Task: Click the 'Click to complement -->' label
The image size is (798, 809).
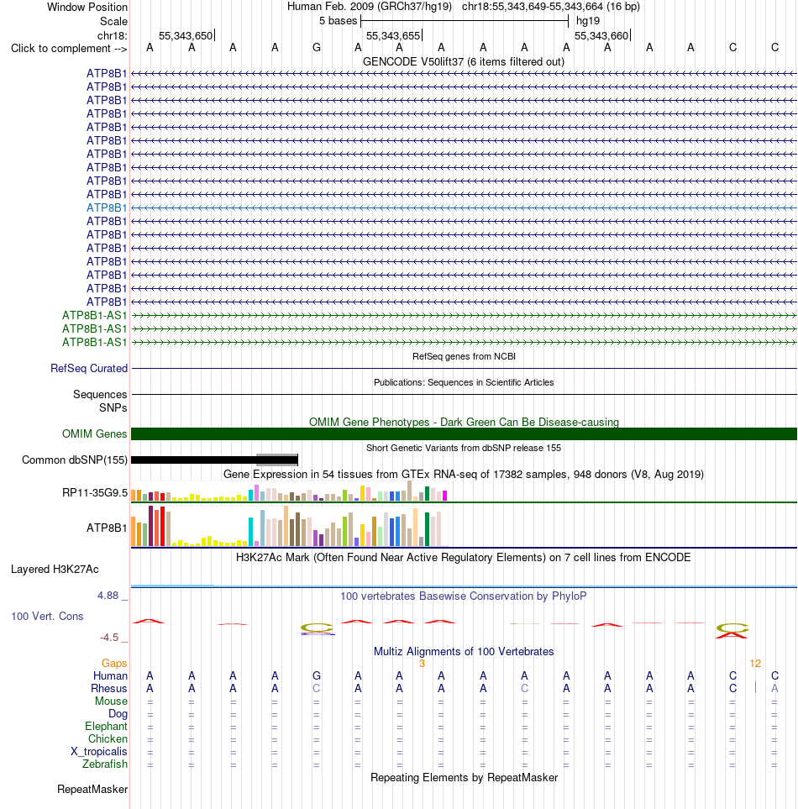Action: (69, 48)
